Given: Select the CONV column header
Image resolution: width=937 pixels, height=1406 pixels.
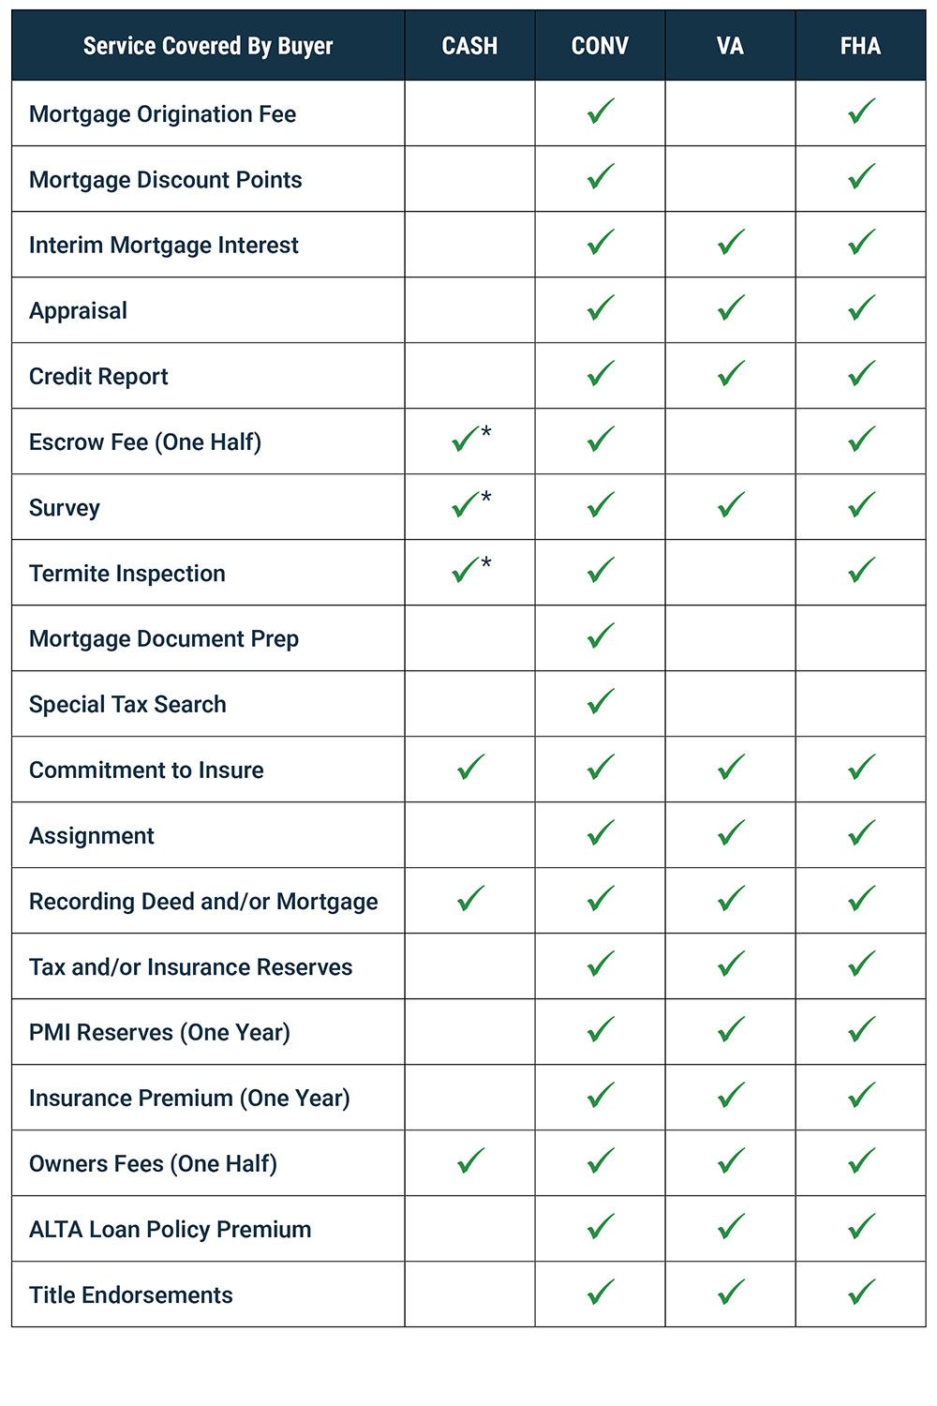Looking at the screenshot, I should pos(600,46).
